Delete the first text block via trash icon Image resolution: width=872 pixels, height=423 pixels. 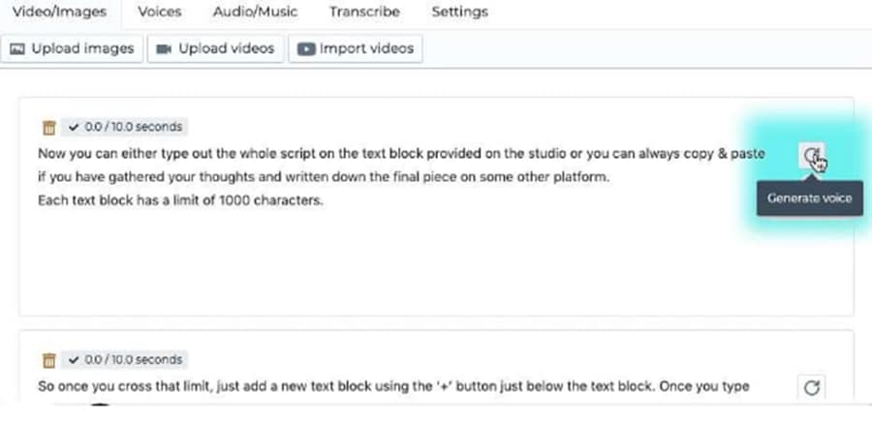pyautogui.click(x=49, y=128)
